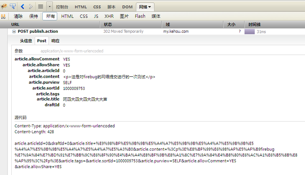Filter requests by HTML
The image size is (305, 175).
[x=67, y=16]
